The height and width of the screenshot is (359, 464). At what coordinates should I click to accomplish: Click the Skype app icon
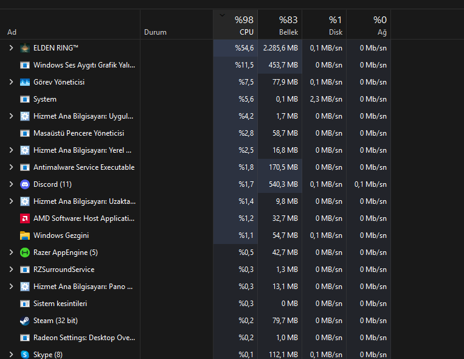(25, 355)
